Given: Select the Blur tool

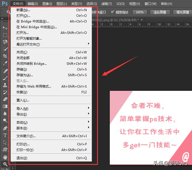Looking at the screenshot, I should [5, 113].
